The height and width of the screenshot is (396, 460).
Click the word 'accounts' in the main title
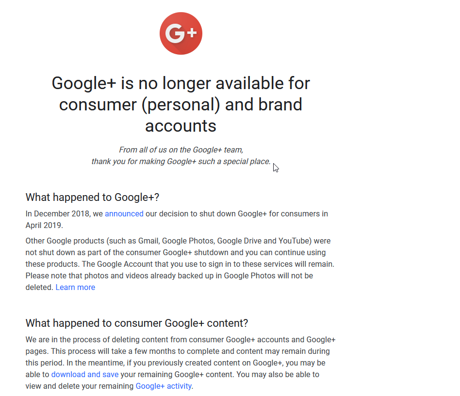[181, 126]
